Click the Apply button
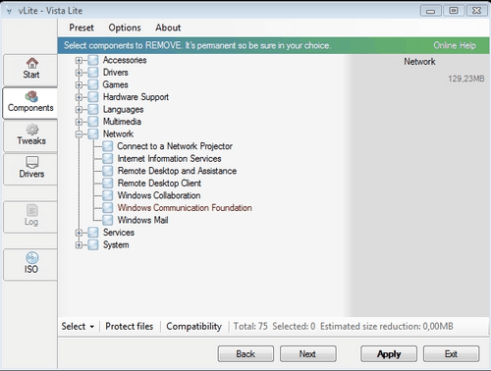The height and width of the screenshot is (371, 491). [x=389, y=354]
